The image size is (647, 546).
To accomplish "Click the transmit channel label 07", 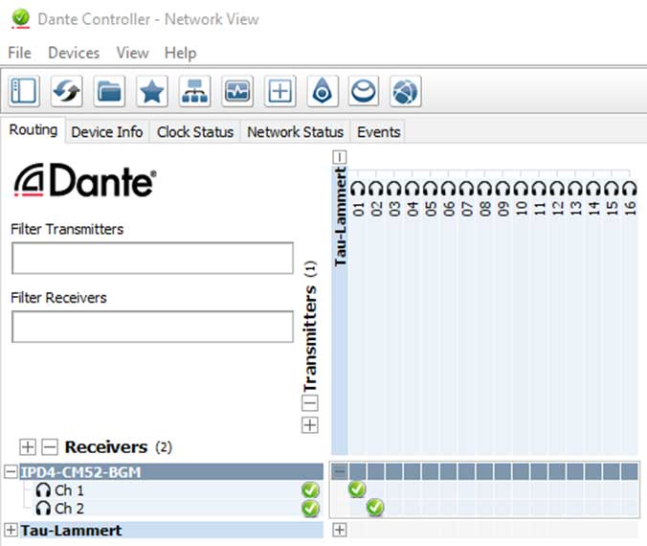I will [467, 208].
